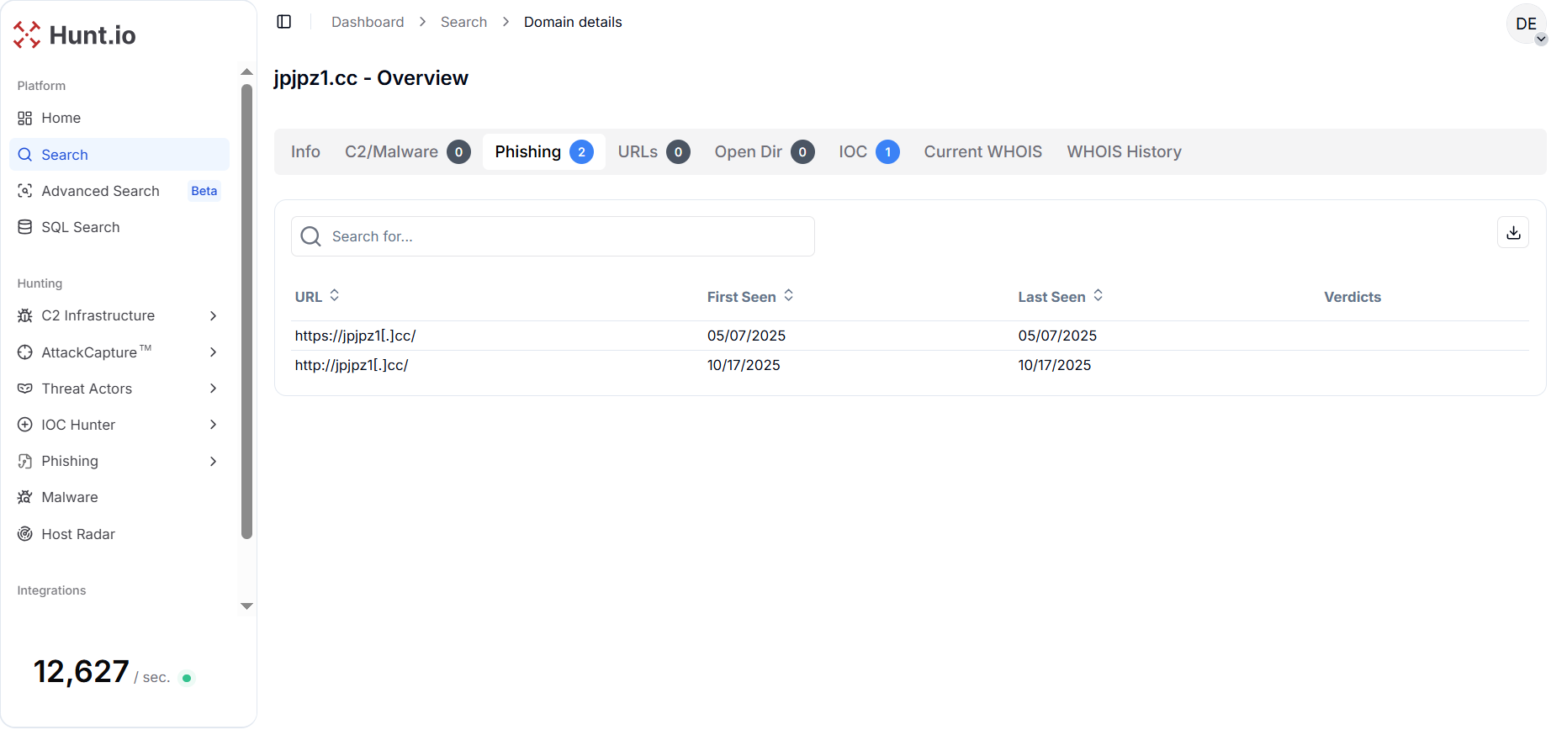Expand IOC Hunter submenu
1567x730 pixels.
point(118,425)
